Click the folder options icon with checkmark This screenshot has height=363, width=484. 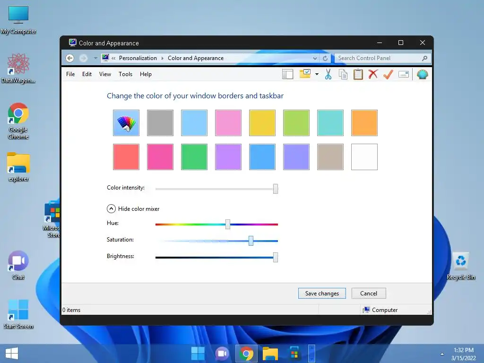click(x=305, y=74)
